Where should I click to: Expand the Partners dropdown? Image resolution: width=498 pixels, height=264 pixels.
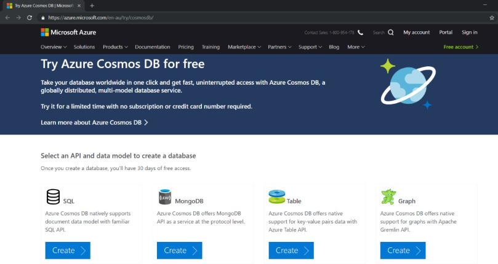[x=279, y=47]
